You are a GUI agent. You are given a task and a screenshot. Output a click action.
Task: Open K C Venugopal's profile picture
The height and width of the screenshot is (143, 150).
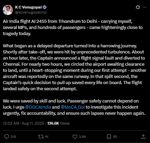pos(8,10)
